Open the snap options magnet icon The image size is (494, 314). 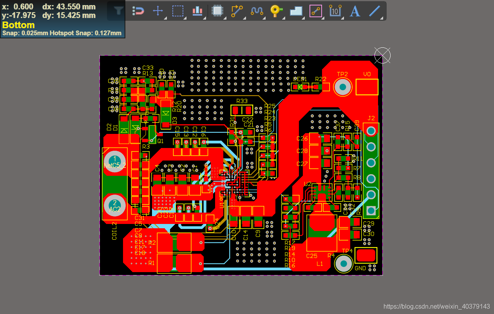138,11
